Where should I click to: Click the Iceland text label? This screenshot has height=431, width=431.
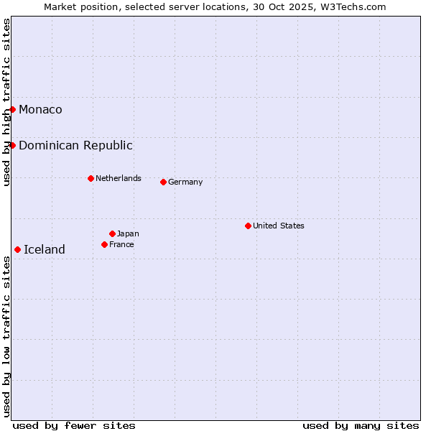pyautogui.click(x=45, y=249)
